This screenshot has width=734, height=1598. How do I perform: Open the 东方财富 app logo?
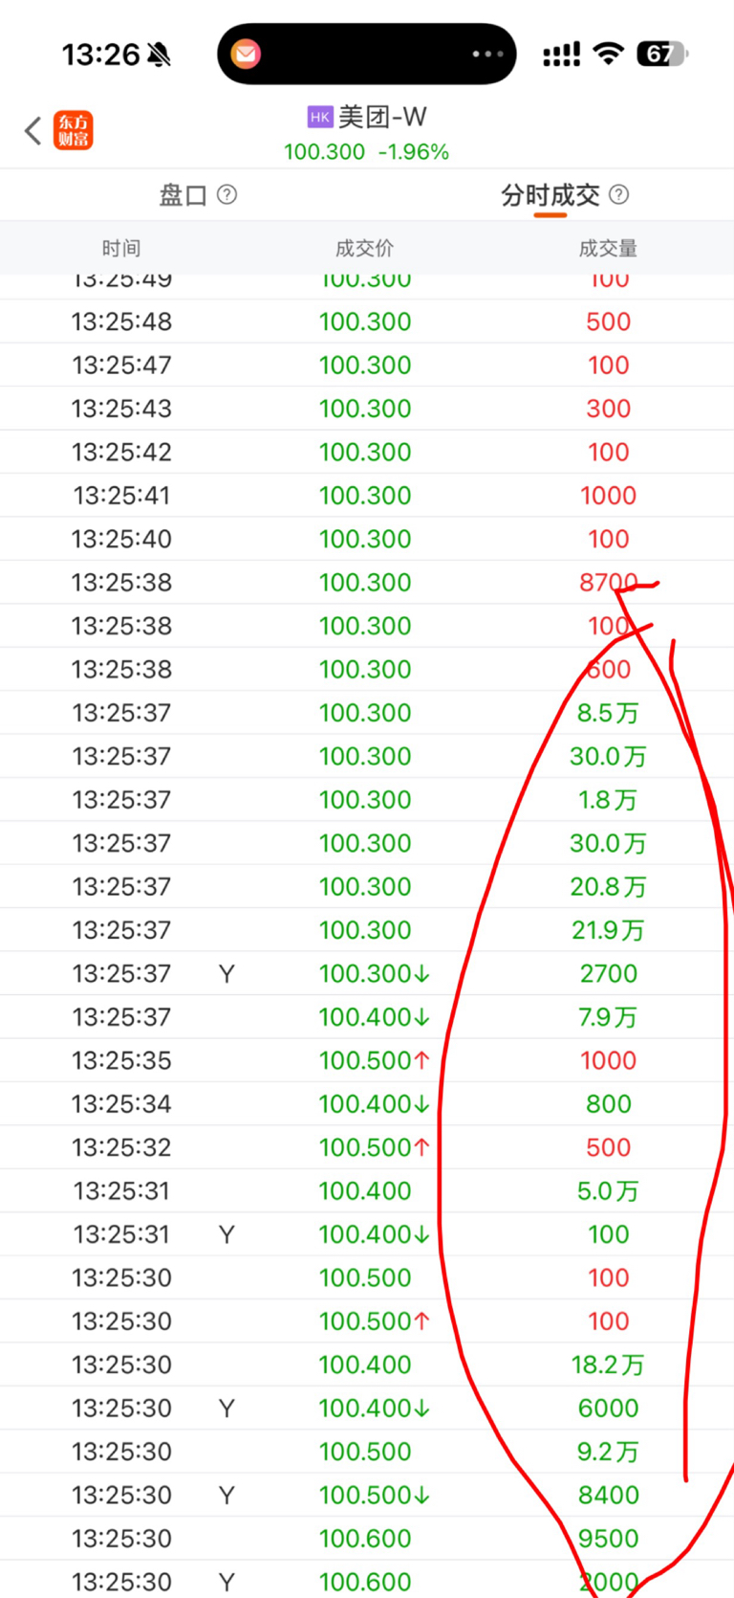[74, 130]
